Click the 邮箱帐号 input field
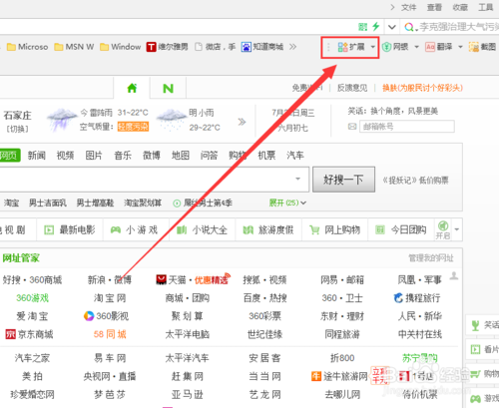This screenshot has width=499, height=408. click(x=407, y=127)
